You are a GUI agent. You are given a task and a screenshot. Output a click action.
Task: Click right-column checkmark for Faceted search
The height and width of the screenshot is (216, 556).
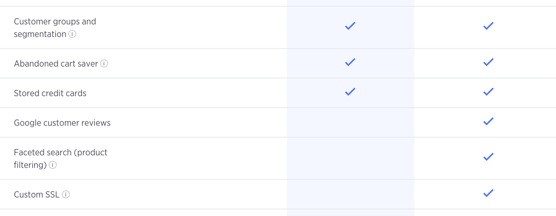[x=489, y=157]
